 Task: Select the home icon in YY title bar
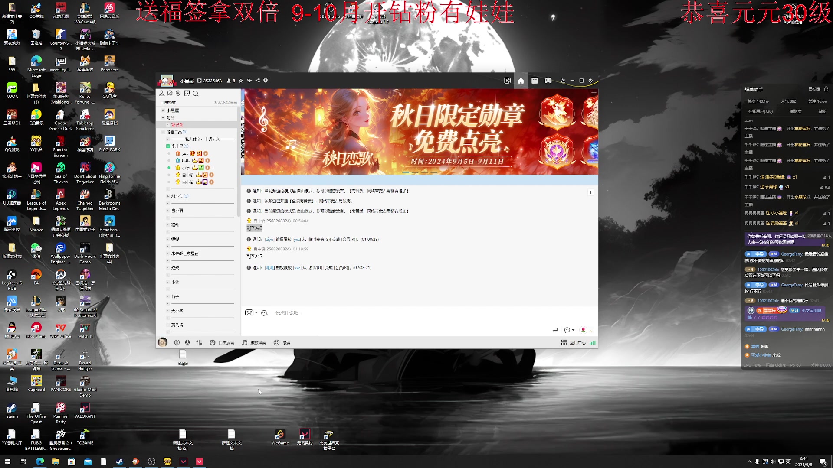tap(521, 81)
